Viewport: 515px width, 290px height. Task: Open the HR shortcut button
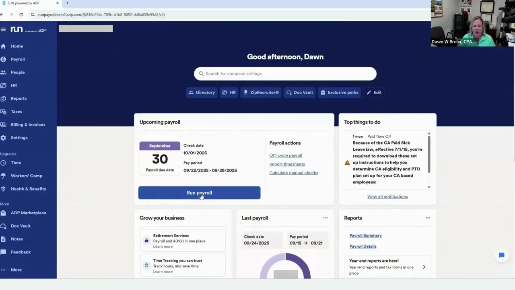[229, 93]
